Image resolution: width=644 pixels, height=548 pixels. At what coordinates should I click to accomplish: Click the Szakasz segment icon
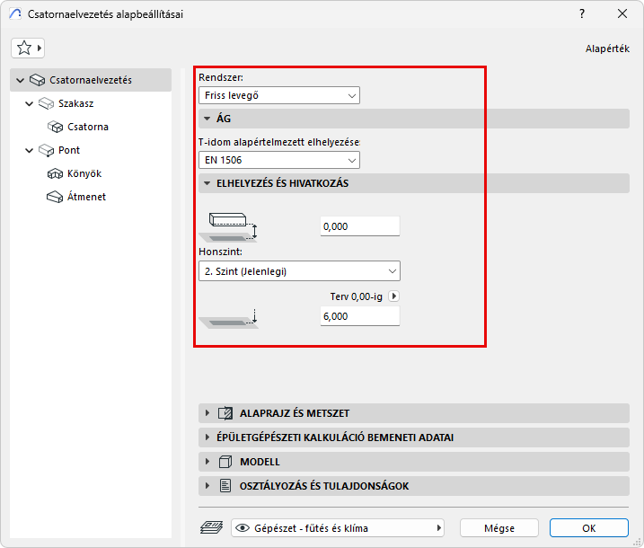[x=46, y=103]
